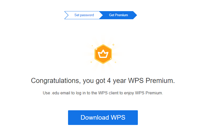Image resolution: width=197 pixels, height=129 pixels.
Task: Click the sparkle star below-left of the badge
Action: point(91,62)
